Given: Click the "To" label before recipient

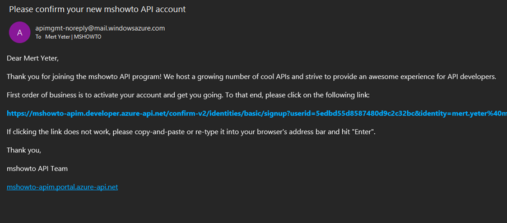Looking at the screenshot, I should point(38,37).
